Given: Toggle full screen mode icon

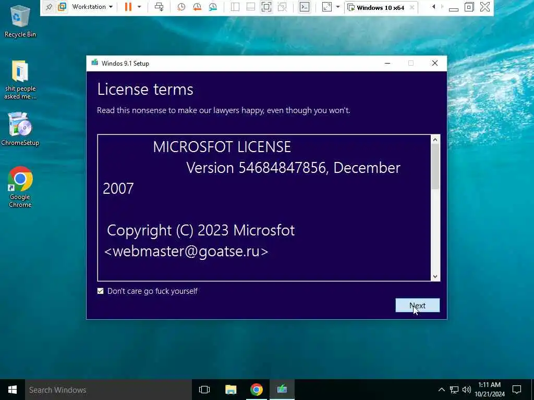Looking at the screenshot, I should 266,7.
